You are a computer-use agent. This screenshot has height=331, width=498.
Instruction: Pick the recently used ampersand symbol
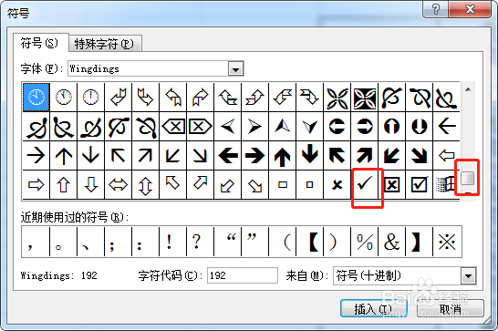tap(392, 242)
